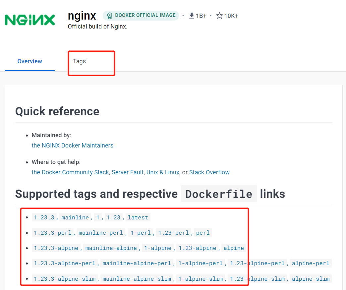Open the Overview tab
The height and width of the screenshot is (290, 346).
click(30, 61)
